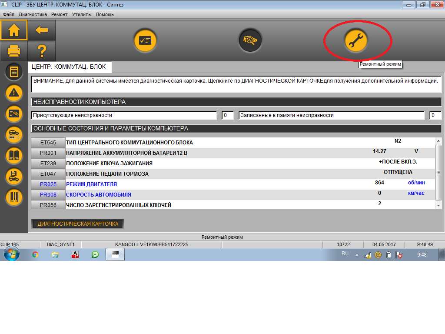Click the PR001 row code button
Image resolution: width=445 pixels, height=334 pixels.
(48, 153)
